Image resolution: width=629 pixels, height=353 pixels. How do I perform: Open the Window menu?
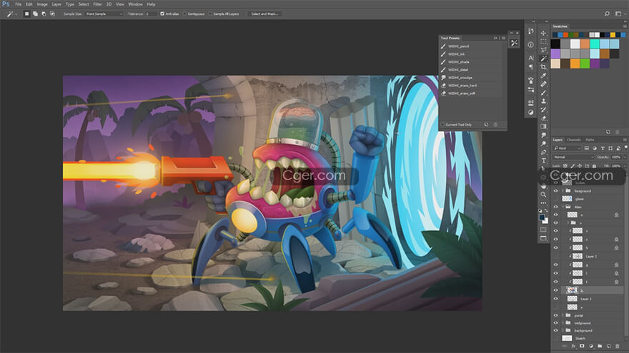pos(135,4)
